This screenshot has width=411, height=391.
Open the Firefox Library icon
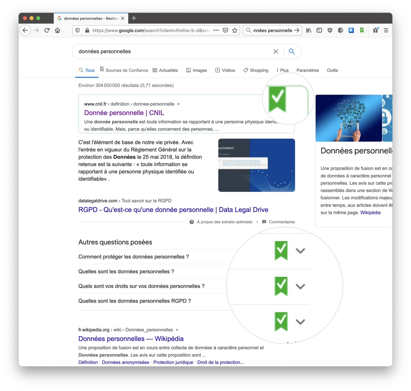(x=309, y=30)
